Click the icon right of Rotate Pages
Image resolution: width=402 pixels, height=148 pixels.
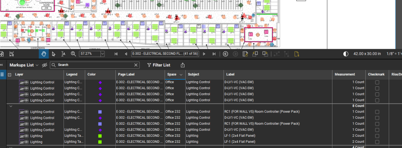pyautogui.click(x=255, y=54)
